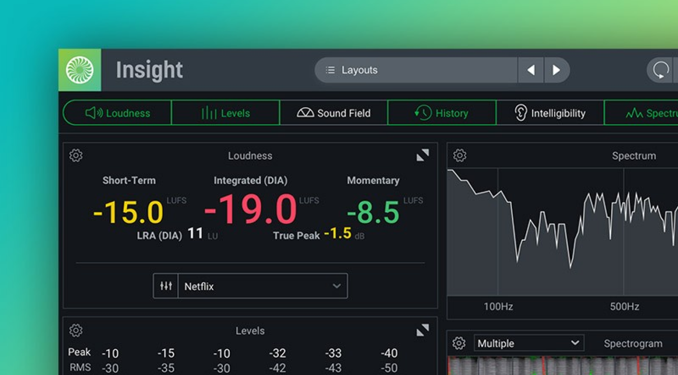Image resolution: width=678 pixels, height=375 pixels.
Task: Open the Layouts dropdown
Action: pyautogui.click(x=416, y=70)
